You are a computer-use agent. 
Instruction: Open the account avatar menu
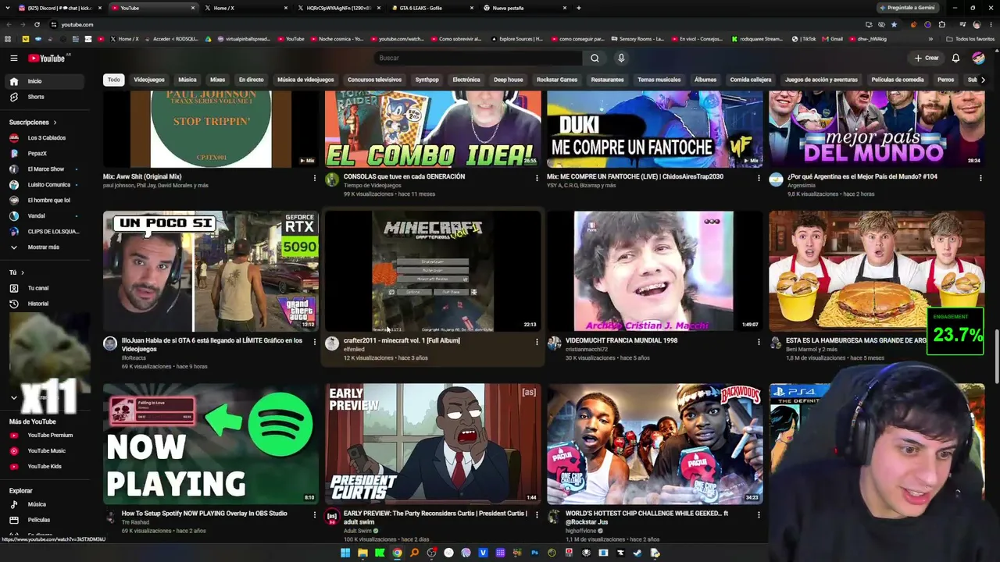tap(978, 58)
